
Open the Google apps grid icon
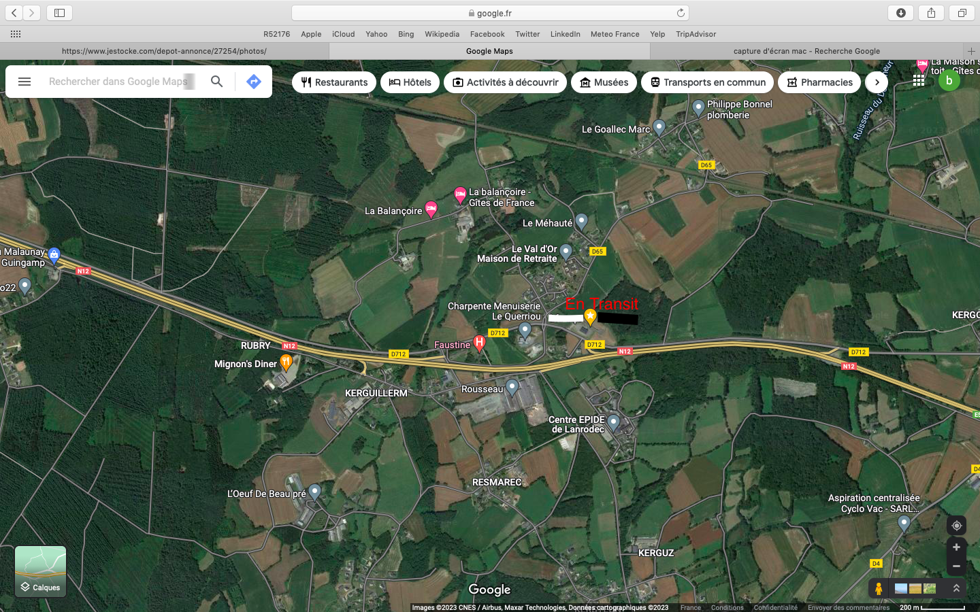(x=919, y=80)
